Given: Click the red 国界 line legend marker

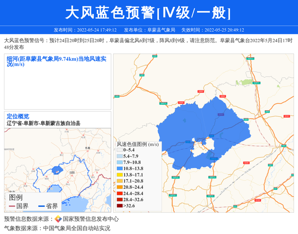Looking at the screenshot, I should [12, 206].
